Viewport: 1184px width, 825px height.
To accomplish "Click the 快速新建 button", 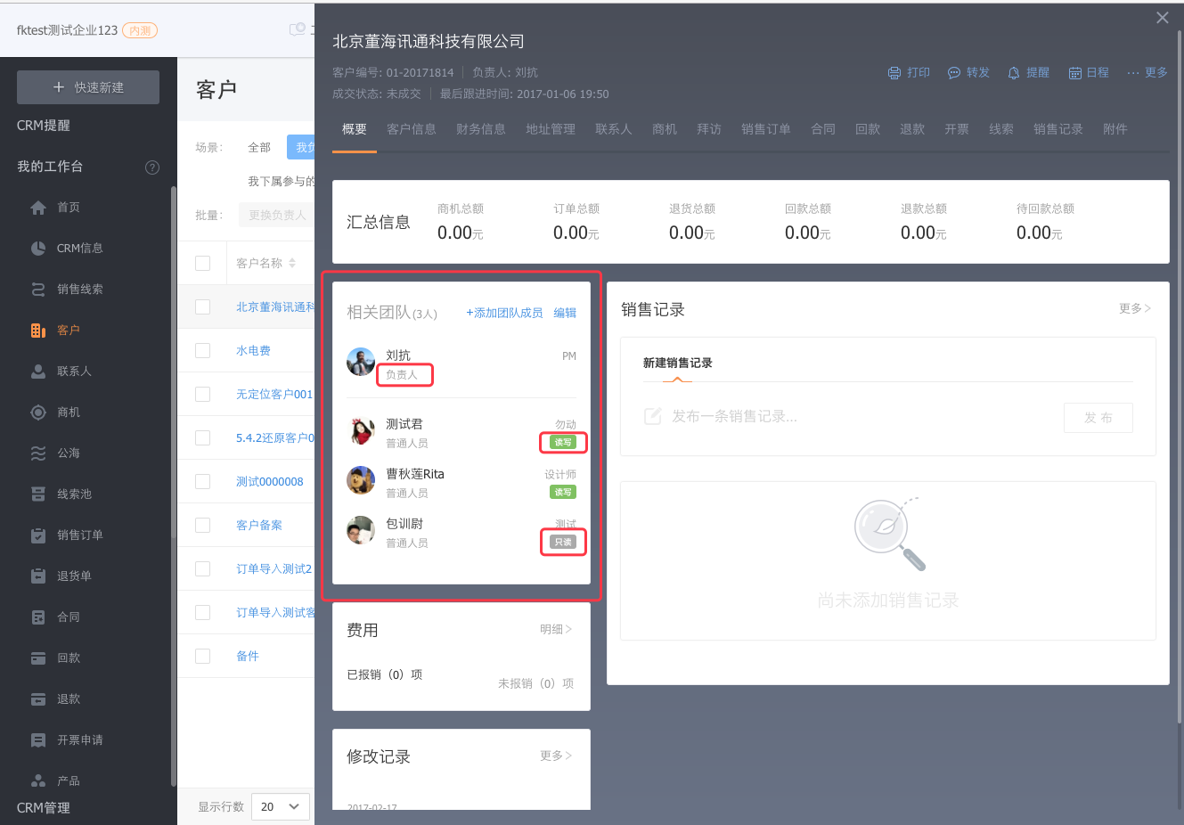I will click(88, 87).
